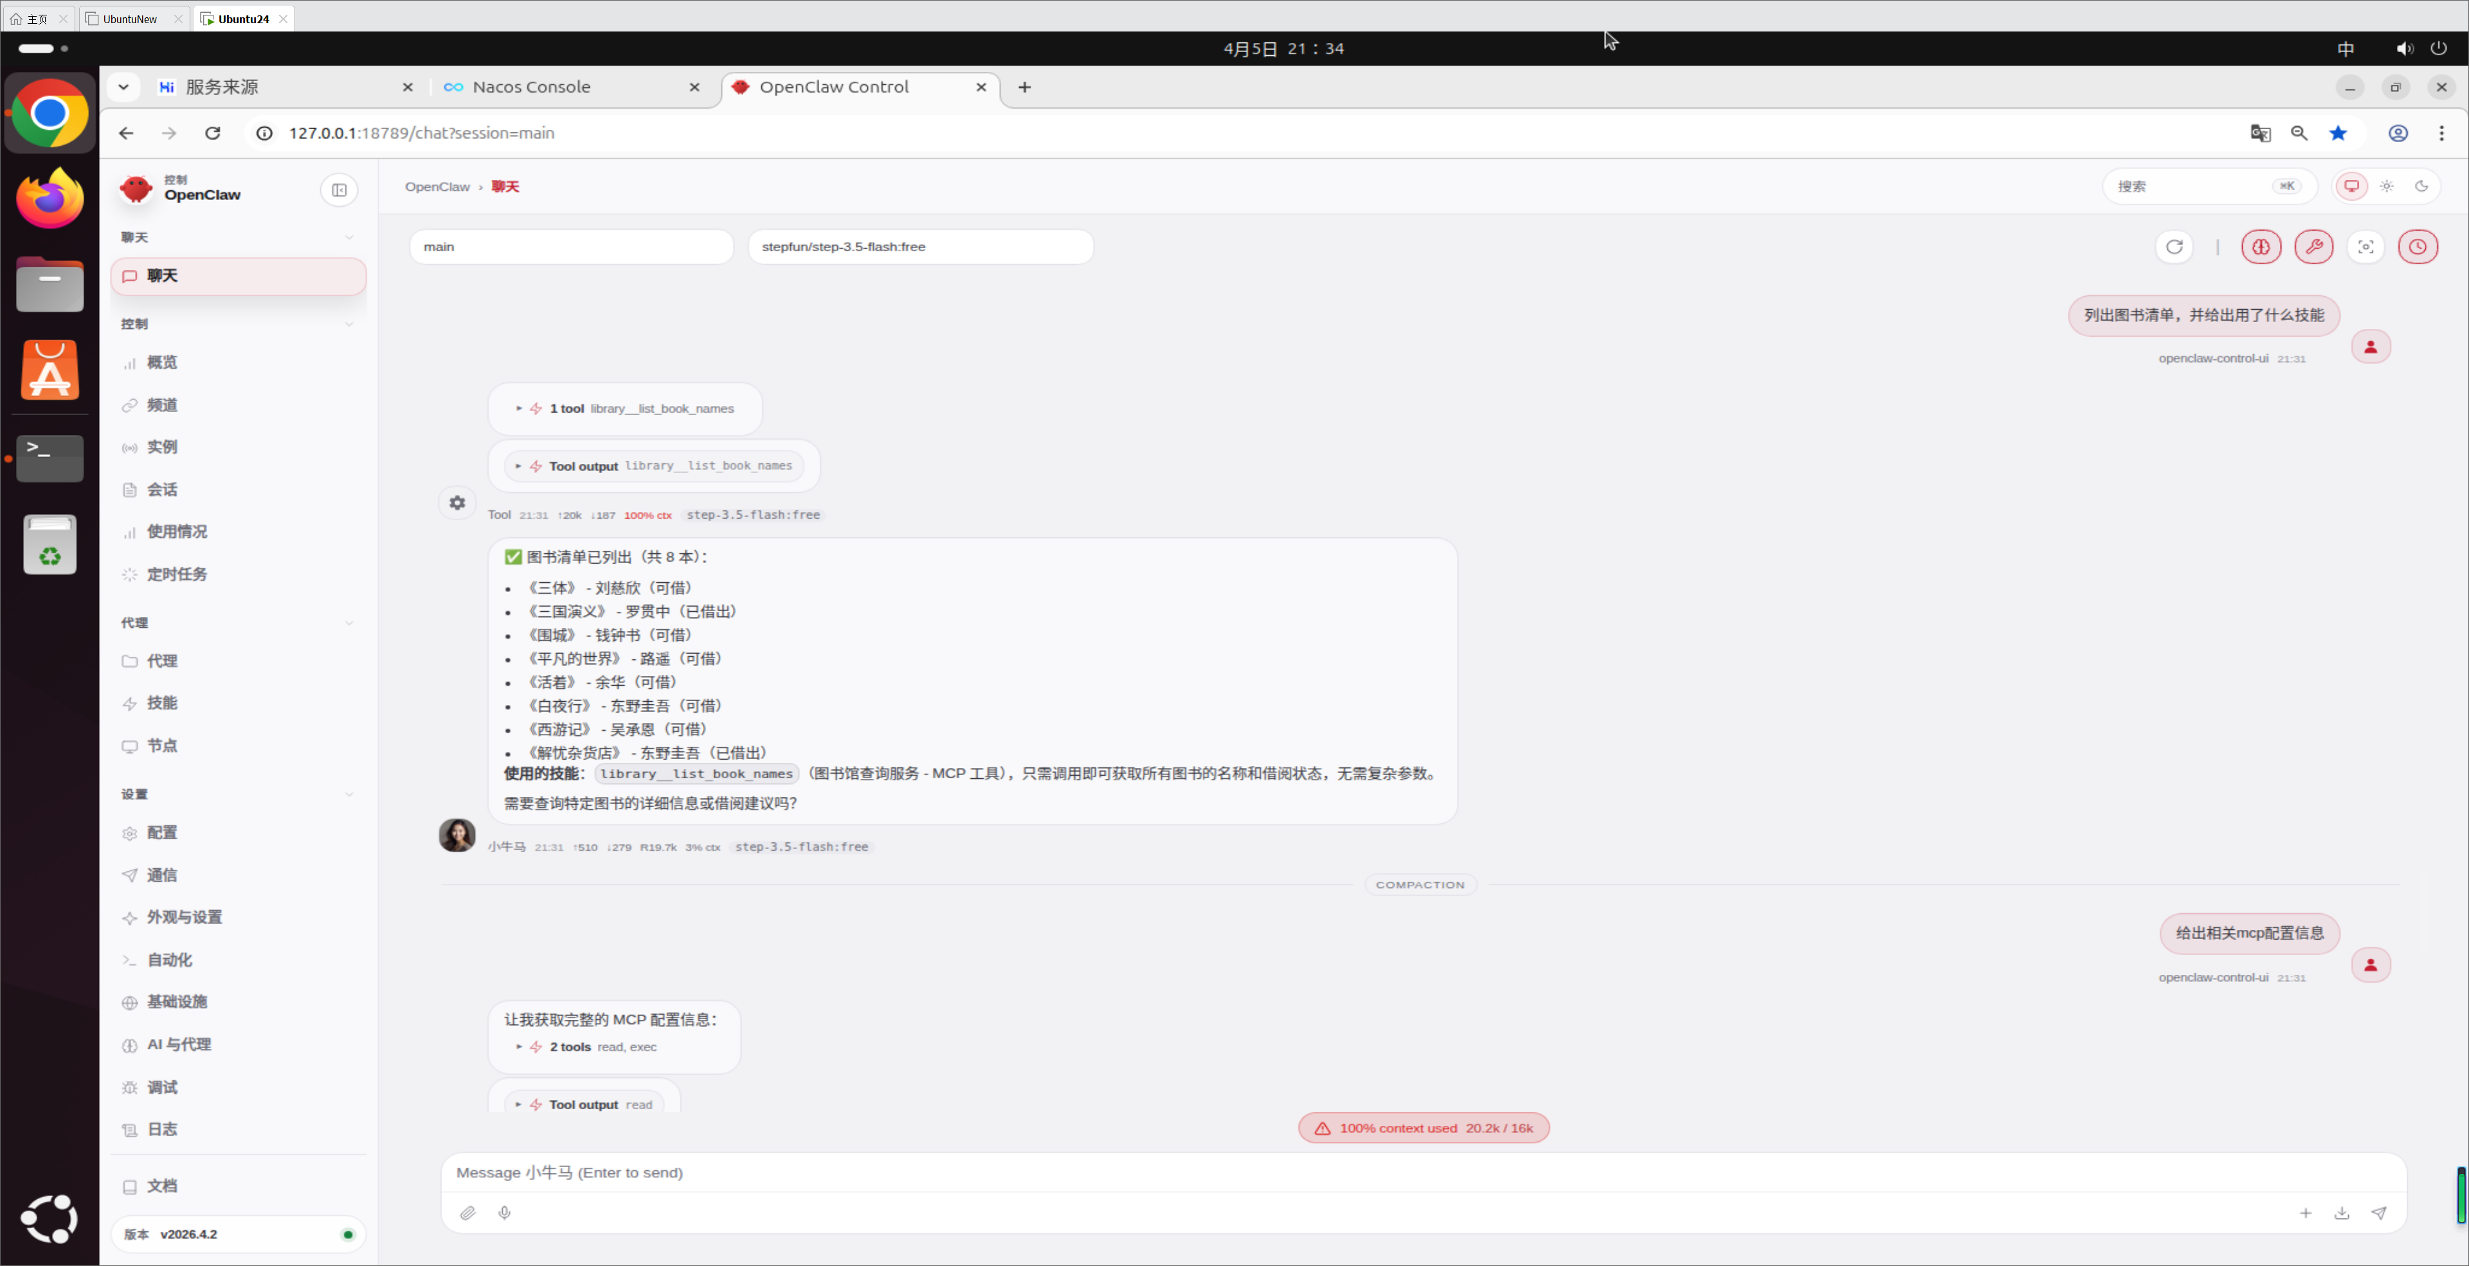Click the export download icon in composer
The width and height of the screenshot is (2469, 1266).
[x=2342, y=1213]
